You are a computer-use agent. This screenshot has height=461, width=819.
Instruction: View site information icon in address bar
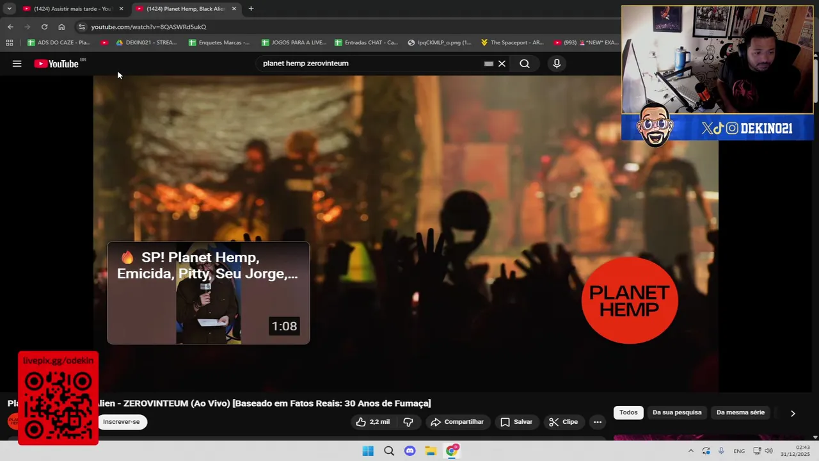pyautogui.click(x=81, y=27)
